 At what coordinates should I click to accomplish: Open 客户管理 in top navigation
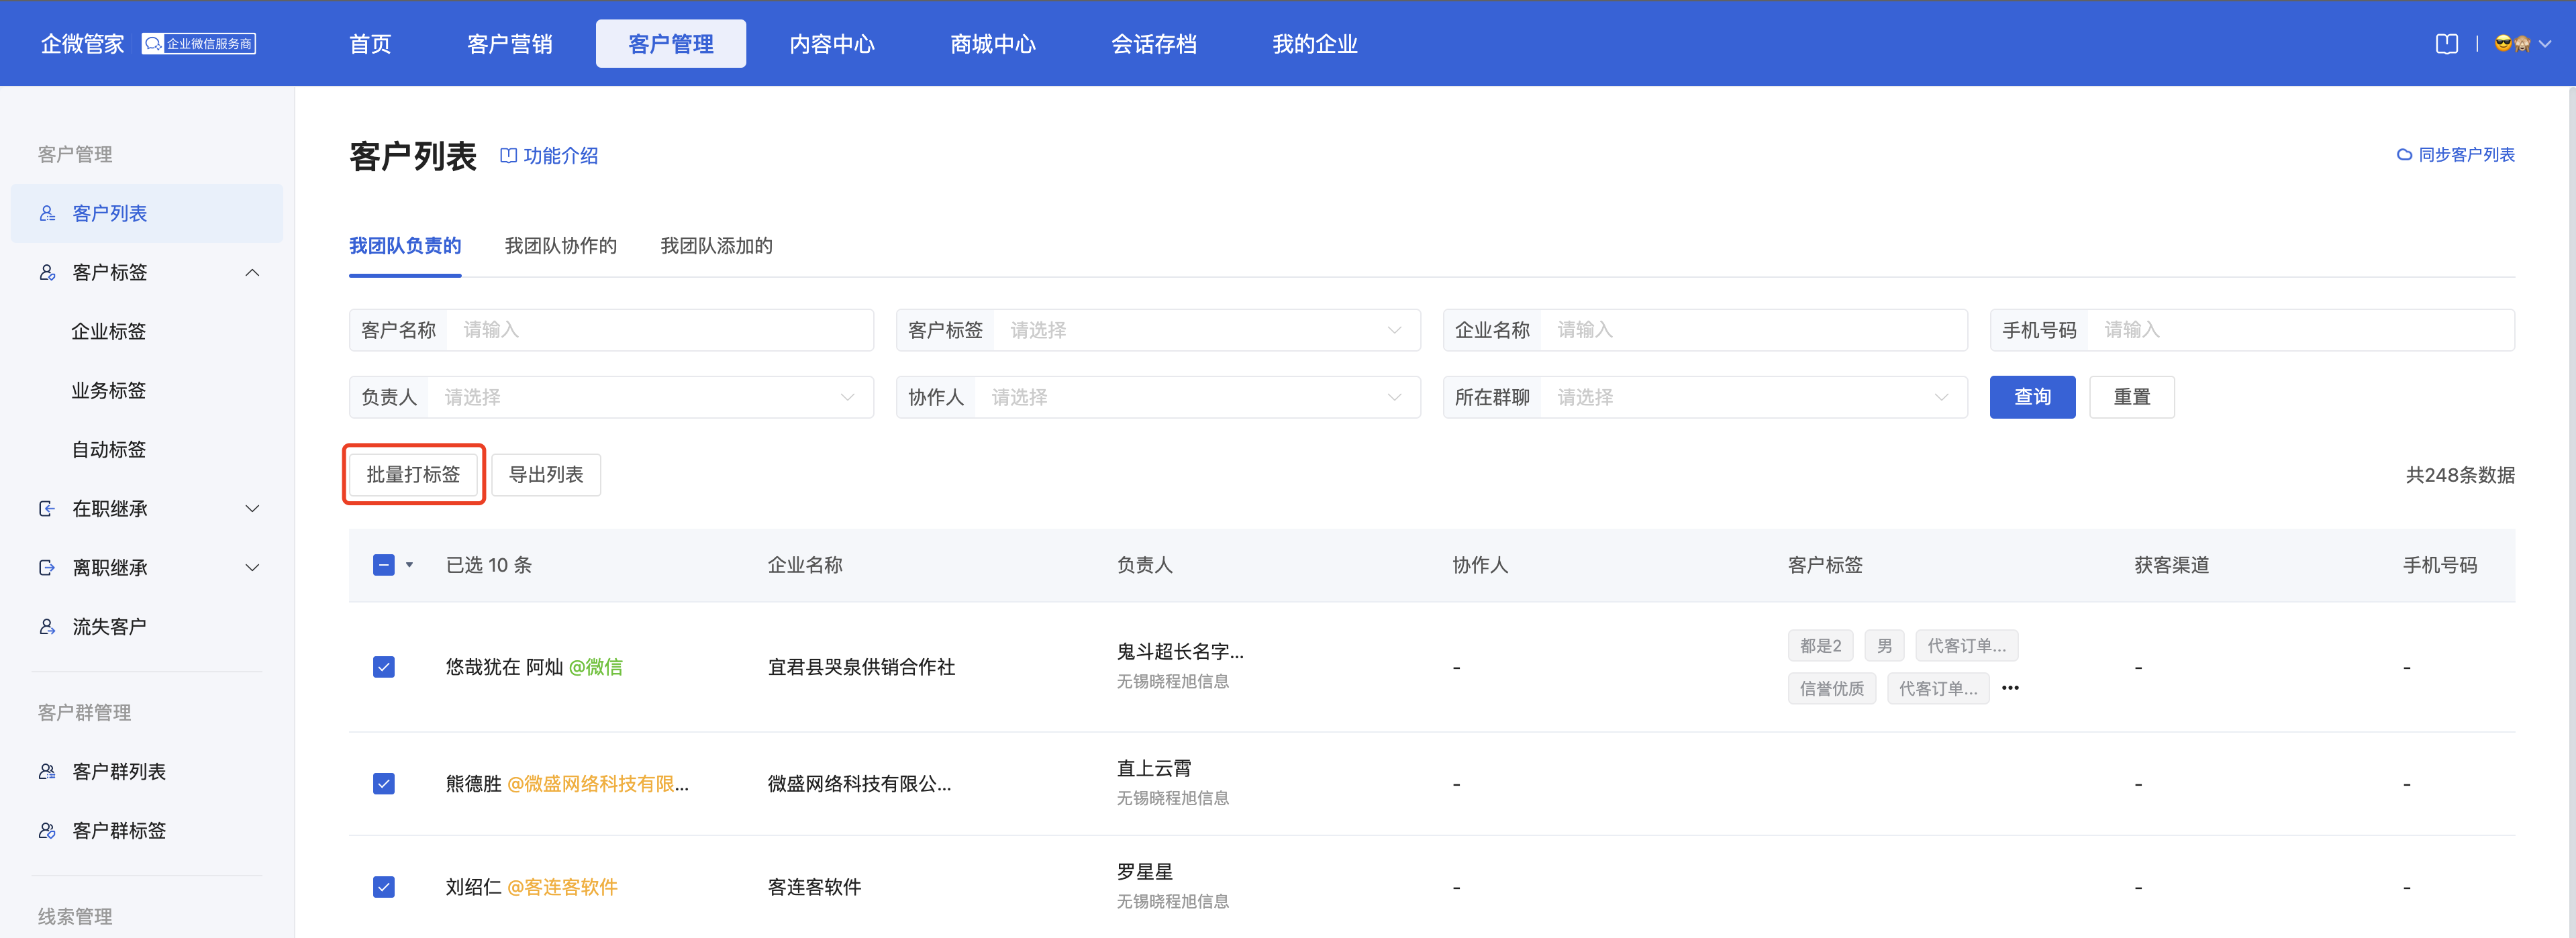point(671,44)
